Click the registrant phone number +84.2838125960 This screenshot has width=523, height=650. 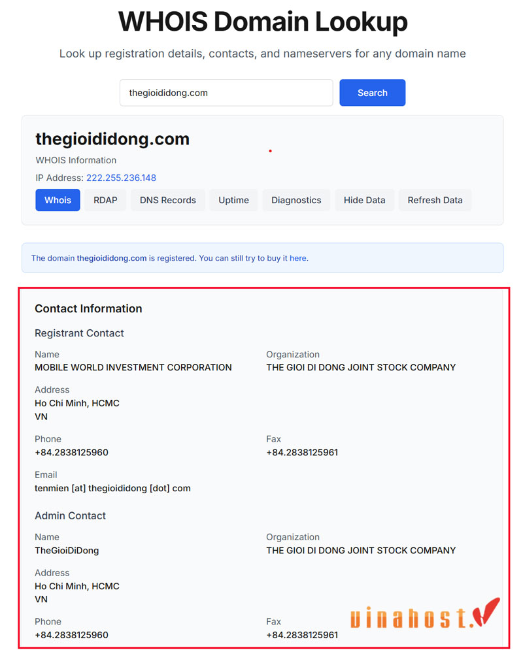pyautogui.click(x=71, y=452)
